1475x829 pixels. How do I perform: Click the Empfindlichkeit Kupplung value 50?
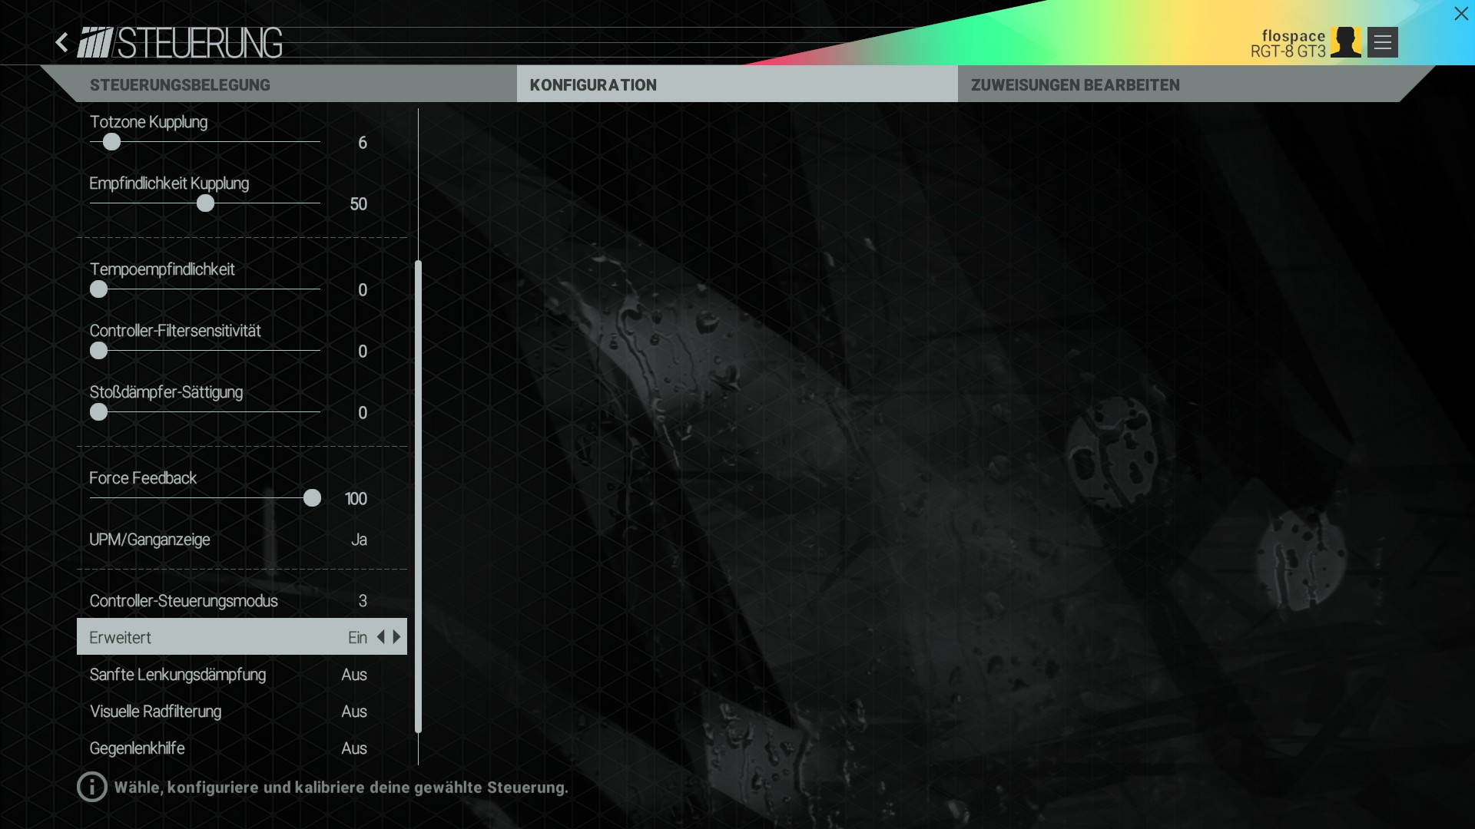(x=359, y=204)
